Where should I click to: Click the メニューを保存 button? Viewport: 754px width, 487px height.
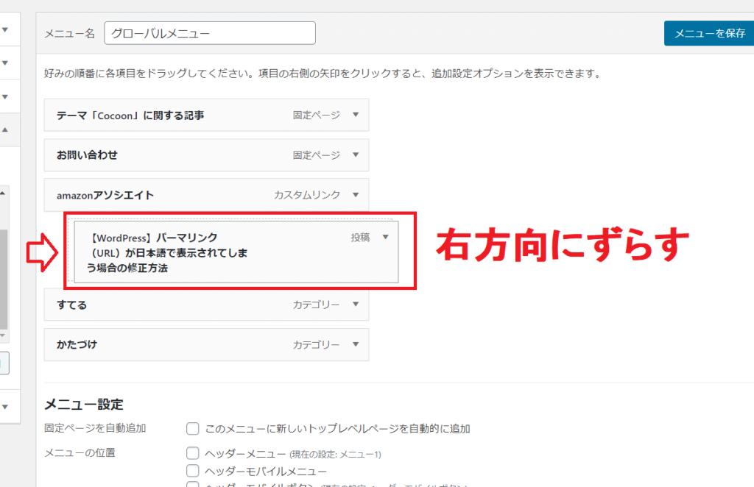[x=709, y=33]
